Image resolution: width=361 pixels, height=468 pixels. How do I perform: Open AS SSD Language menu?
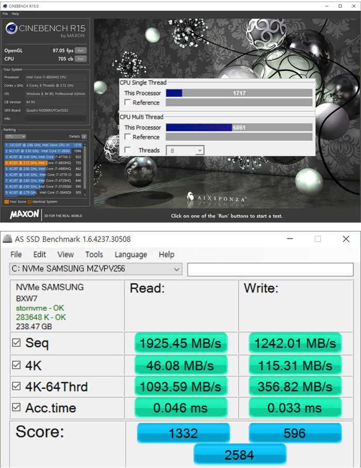click(x=131, y=255)
